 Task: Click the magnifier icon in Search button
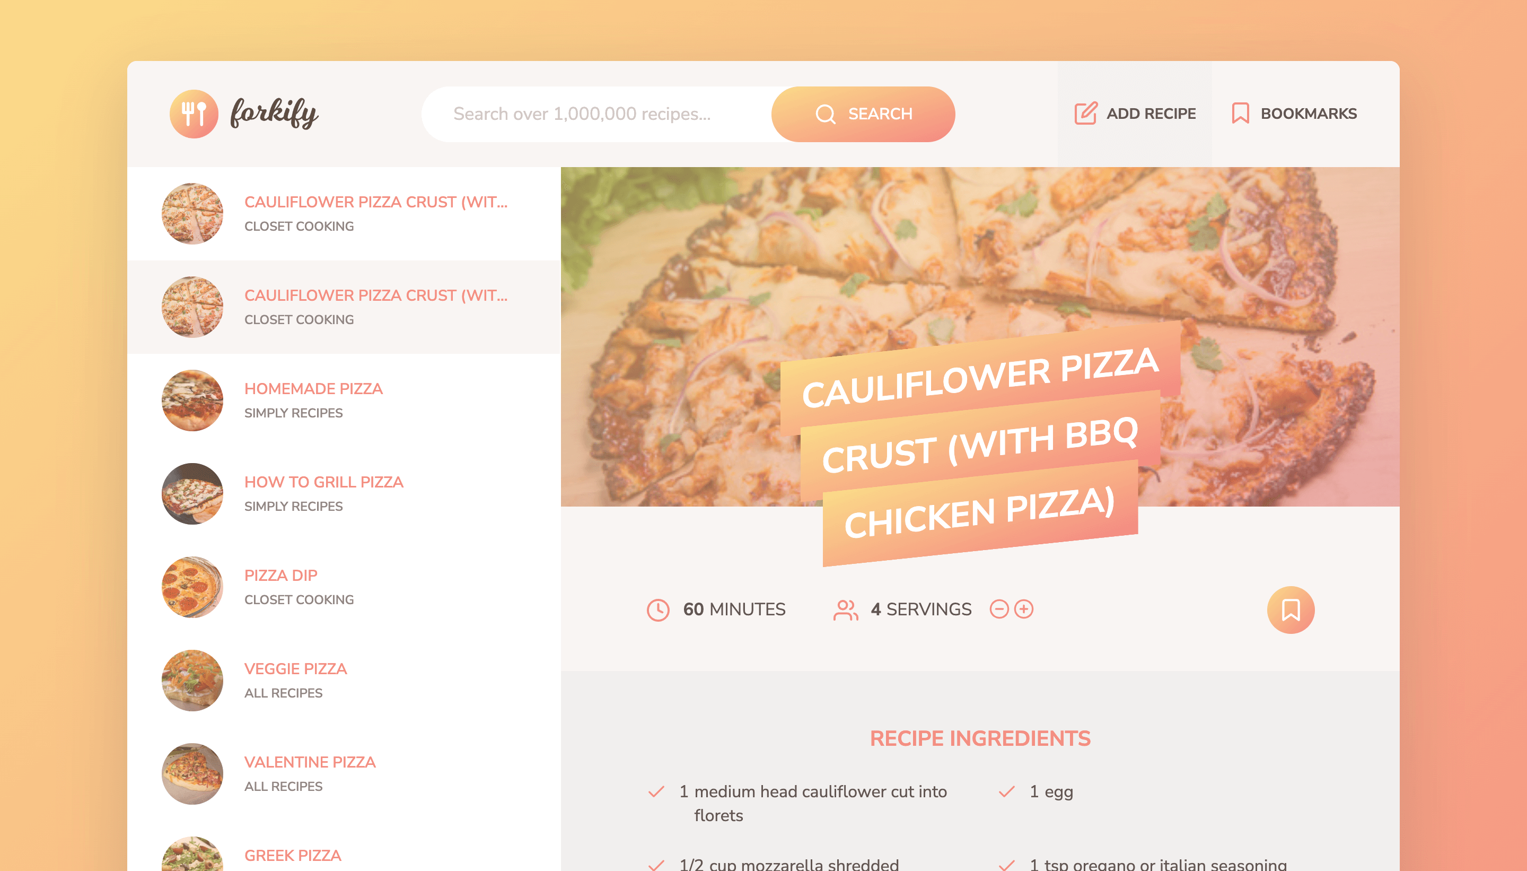click(x=825, y=114)
